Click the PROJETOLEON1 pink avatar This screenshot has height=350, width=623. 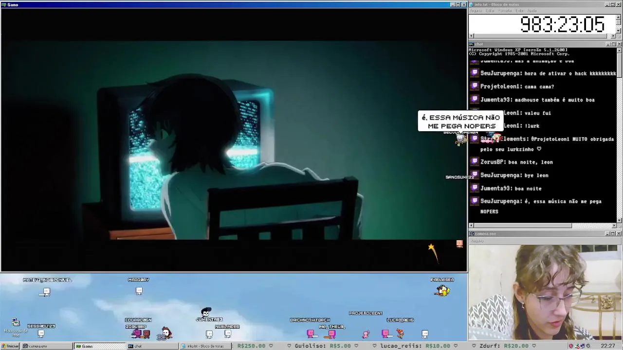click(x=366, y=333)
